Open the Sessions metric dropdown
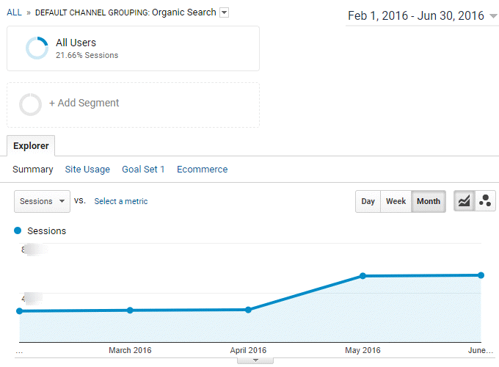The height and width of the screenshot is (367, 499). [x=42, y=201]
